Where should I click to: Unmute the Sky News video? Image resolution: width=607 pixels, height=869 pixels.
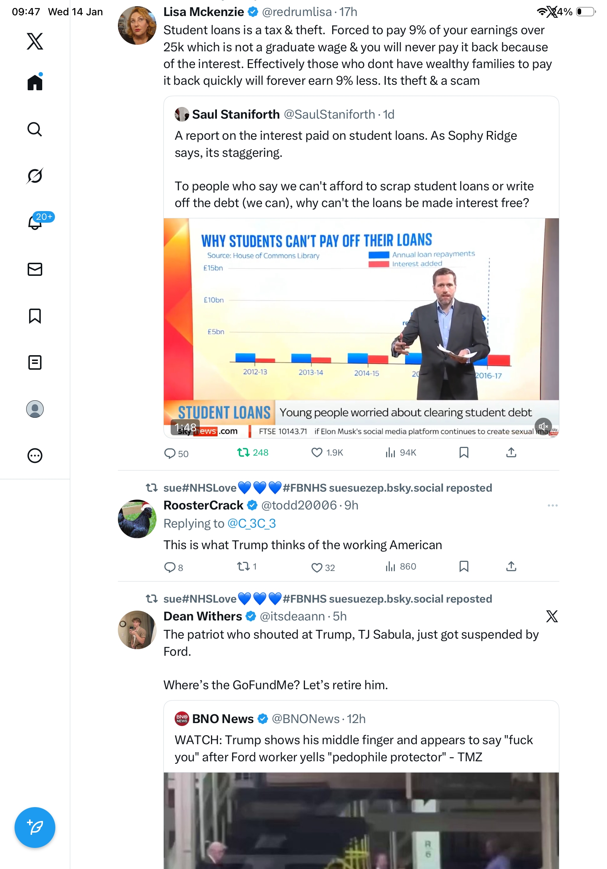(x=543, y=426)
